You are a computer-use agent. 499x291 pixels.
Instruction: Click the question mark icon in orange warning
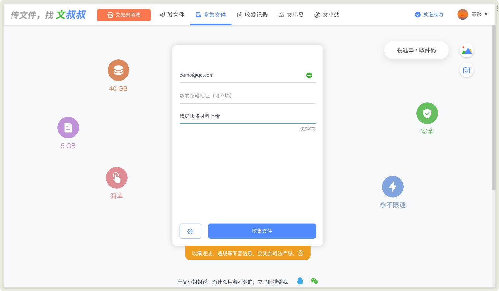tap(300, 253)
